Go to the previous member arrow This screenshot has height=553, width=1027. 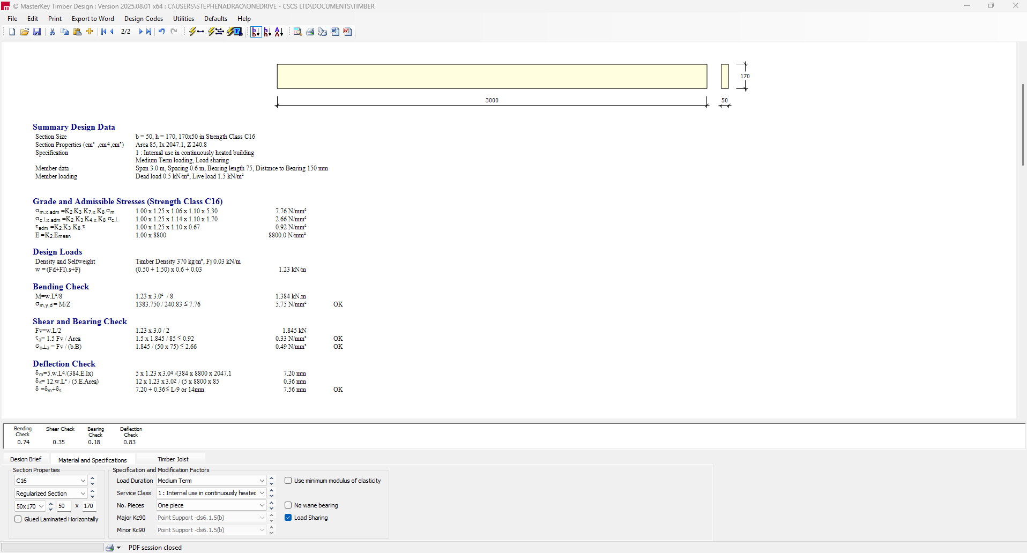tap(112, 32)
